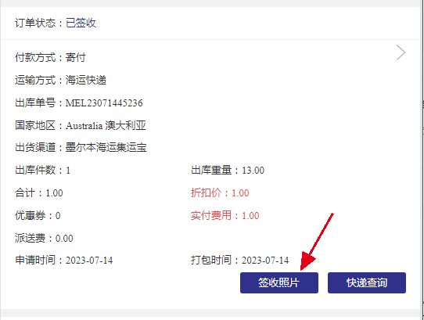This screenshot has width=424, height=320.
Task: Click the 派送费 0.00 field
Action: coord(44,239)
